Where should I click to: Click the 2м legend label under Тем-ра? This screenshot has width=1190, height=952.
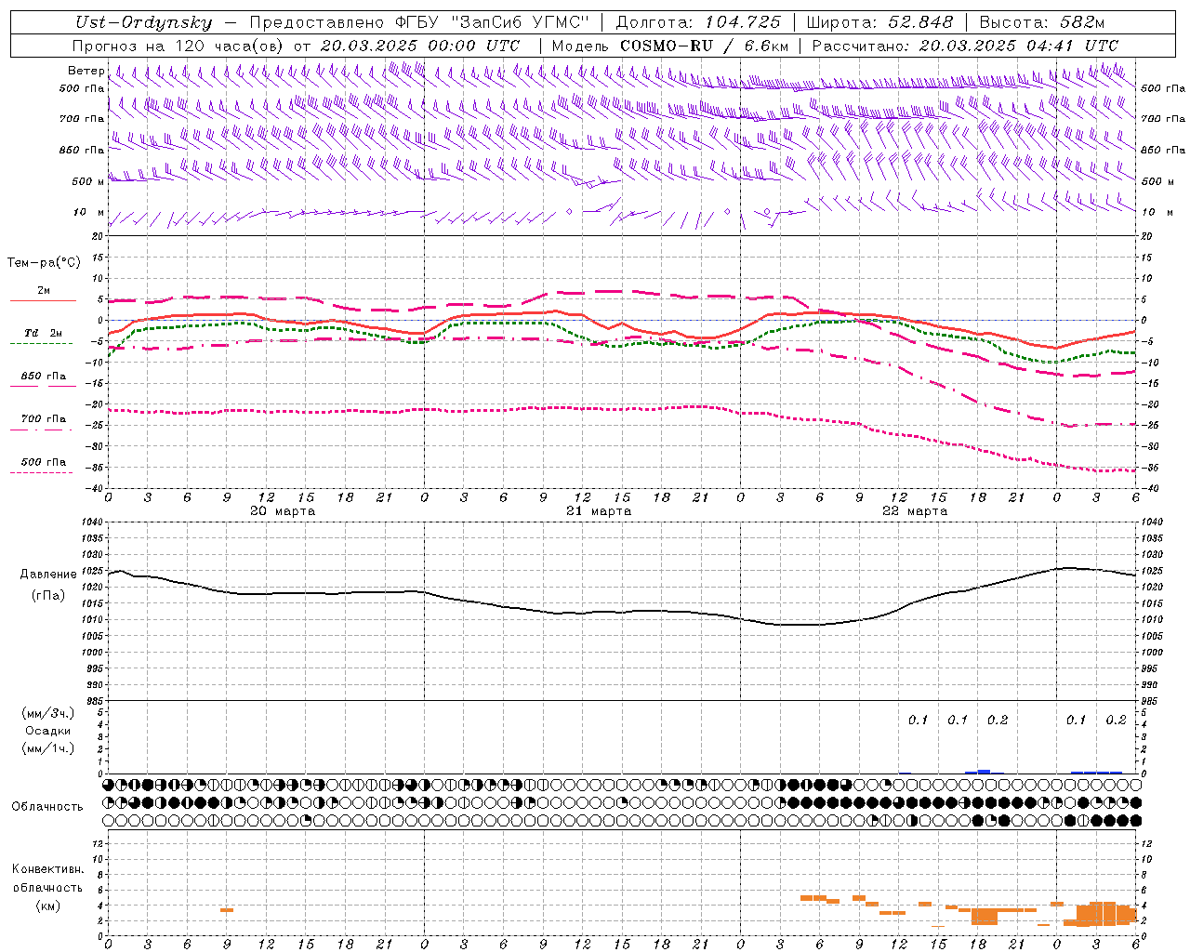click(44, 290)
